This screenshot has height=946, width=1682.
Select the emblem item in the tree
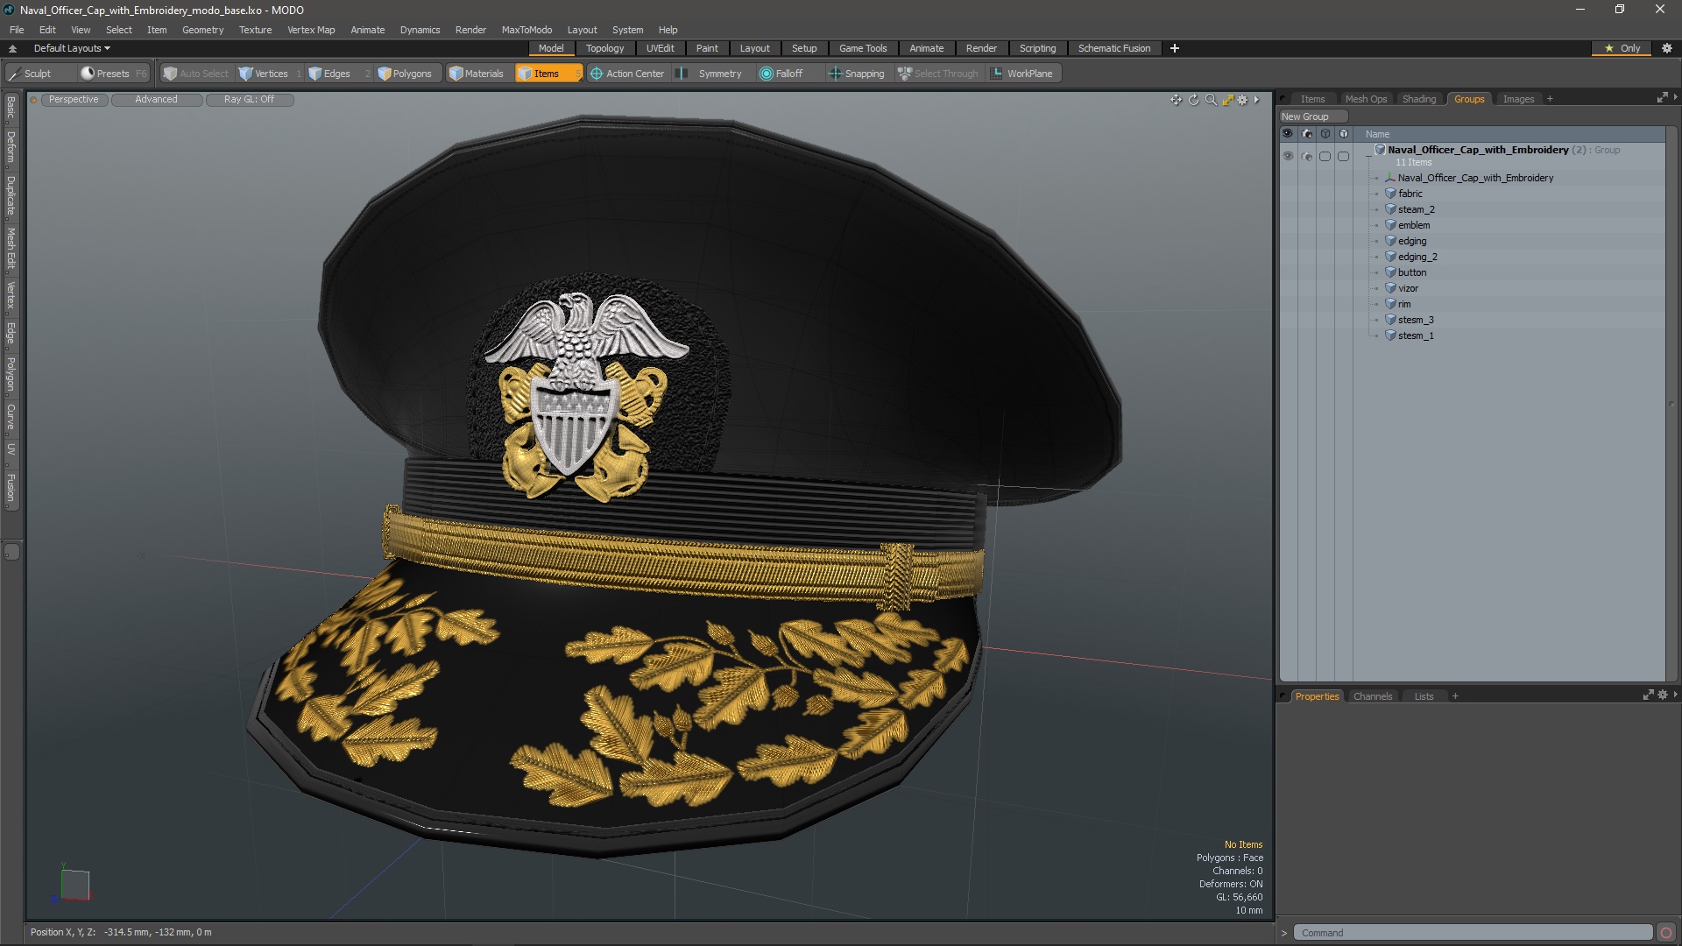coord(1414,225)
